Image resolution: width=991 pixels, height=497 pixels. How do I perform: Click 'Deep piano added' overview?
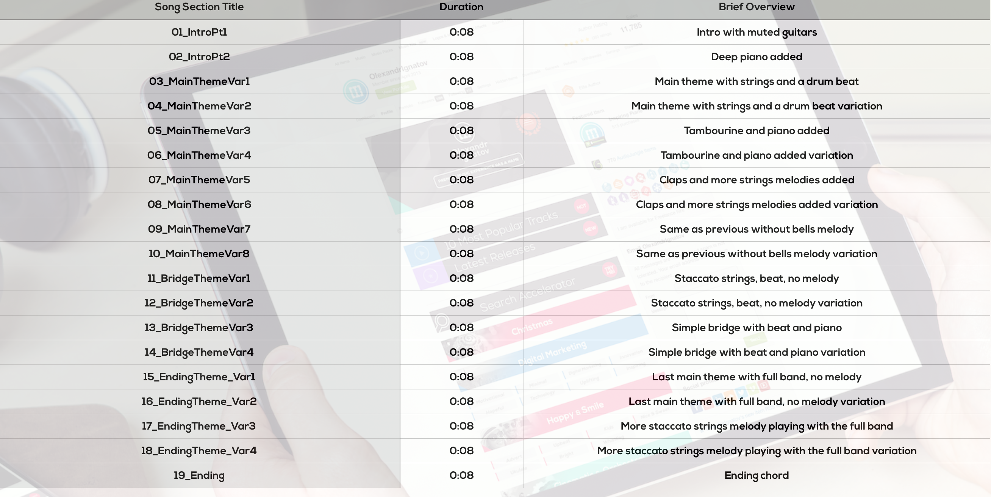tap(757, 57)
